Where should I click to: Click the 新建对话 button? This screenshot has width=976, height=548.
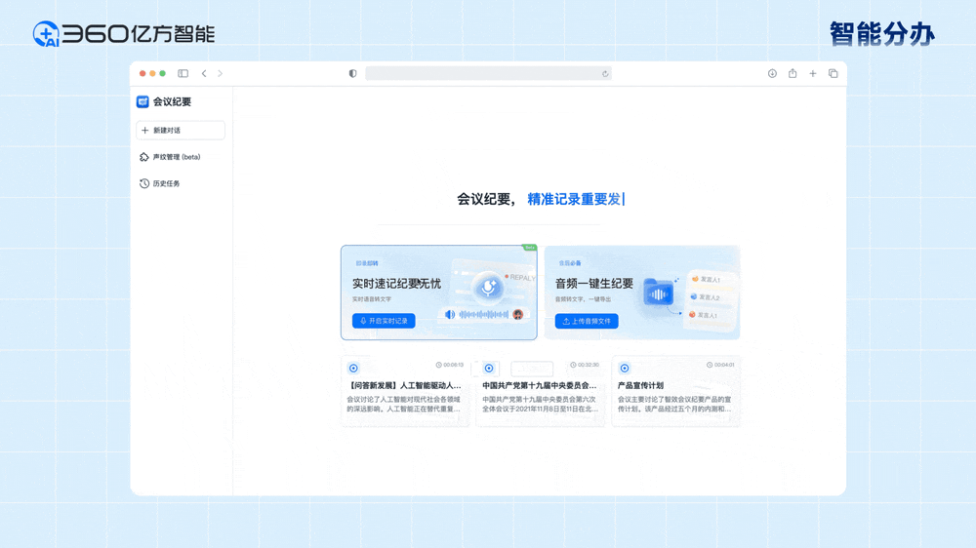181,131
